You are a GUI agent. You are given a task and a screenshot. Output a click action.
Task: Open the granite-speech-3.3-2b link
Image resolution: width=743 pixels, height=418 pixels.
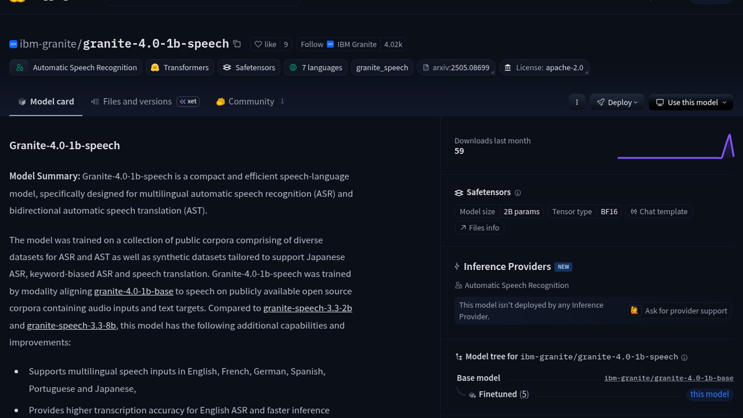(x=307, y=308)
